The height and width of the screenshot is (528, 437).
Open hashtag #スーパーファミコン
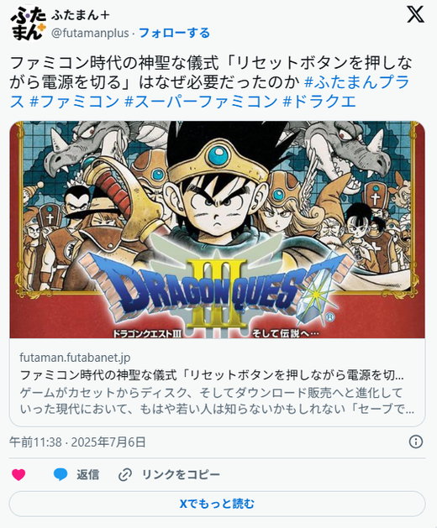(x=201, y=102)
